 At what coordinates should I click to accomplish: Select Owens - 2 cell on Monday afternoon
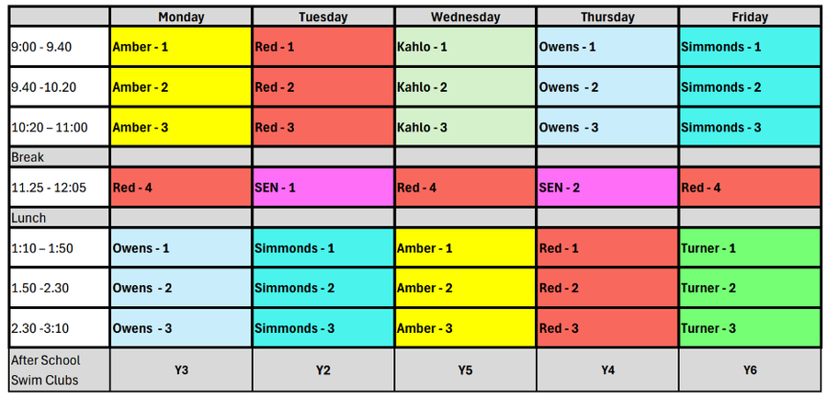point(181,288)
